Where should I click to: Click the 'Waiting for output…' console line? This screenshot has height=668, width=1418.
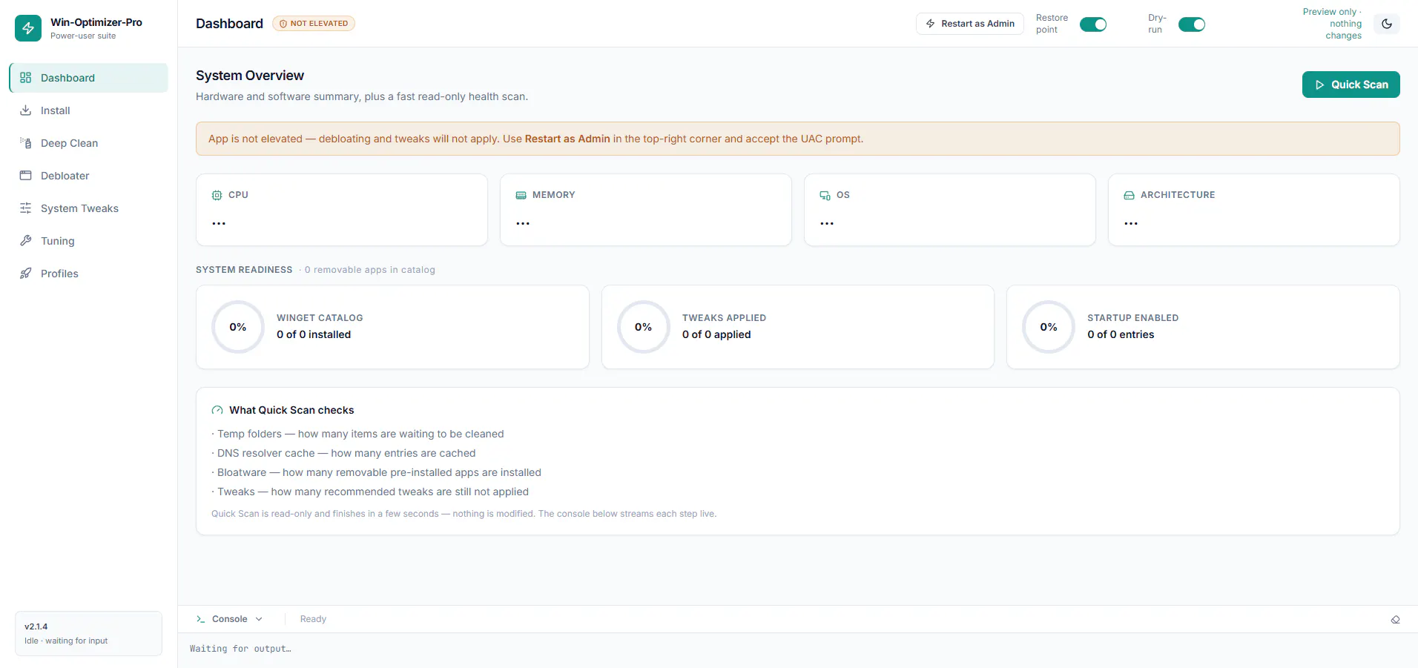[x=240, y=649]
